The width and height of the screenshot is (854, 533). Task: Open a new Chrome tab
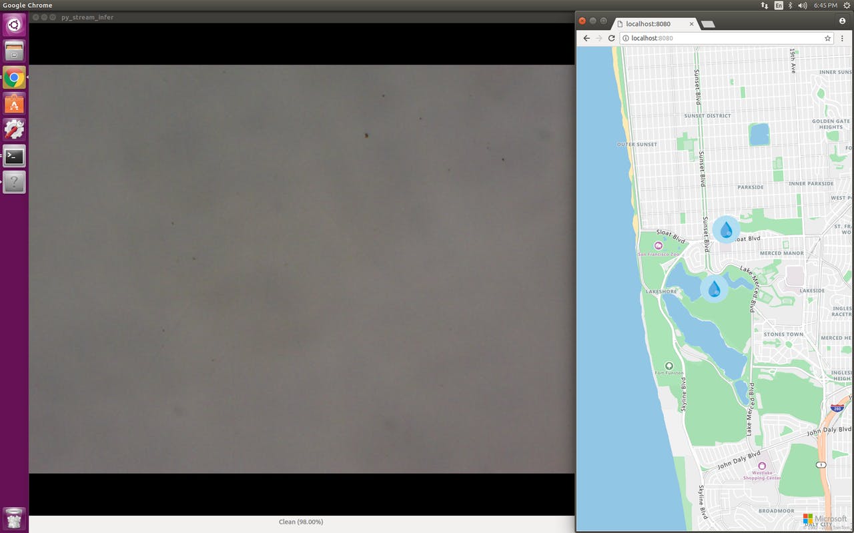coord(708,25)
